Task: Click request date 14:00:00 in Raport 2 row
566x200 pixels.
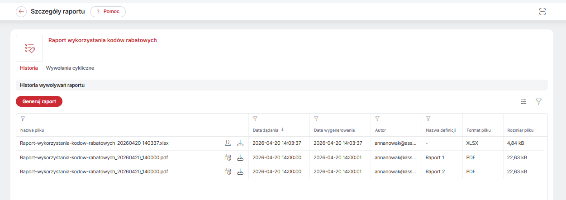Action: [277, 172]
